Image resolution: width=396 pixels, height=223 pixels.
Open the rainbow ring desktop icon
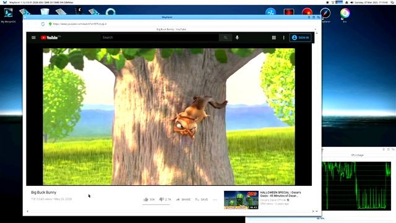345,13
